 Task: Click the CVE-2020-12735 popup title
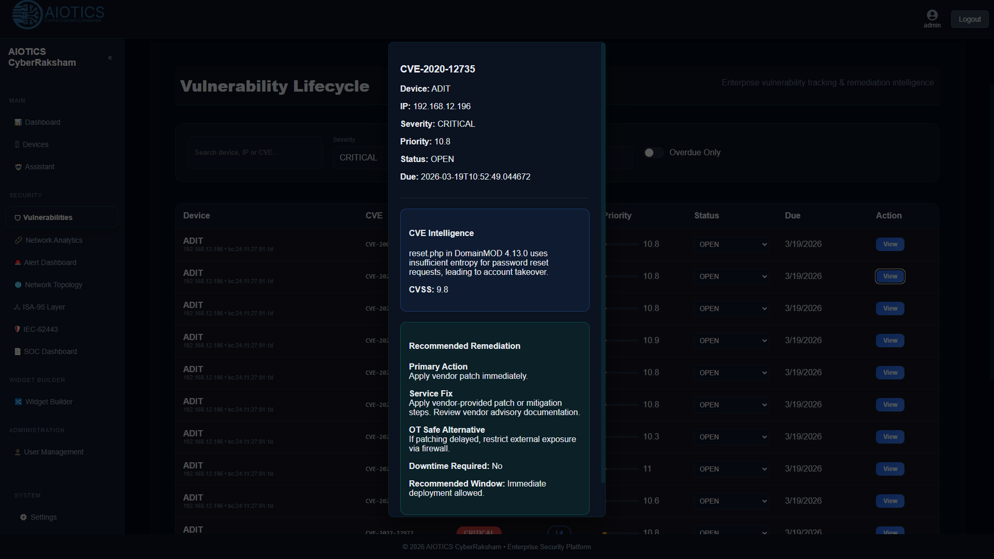tap(437, 70)
